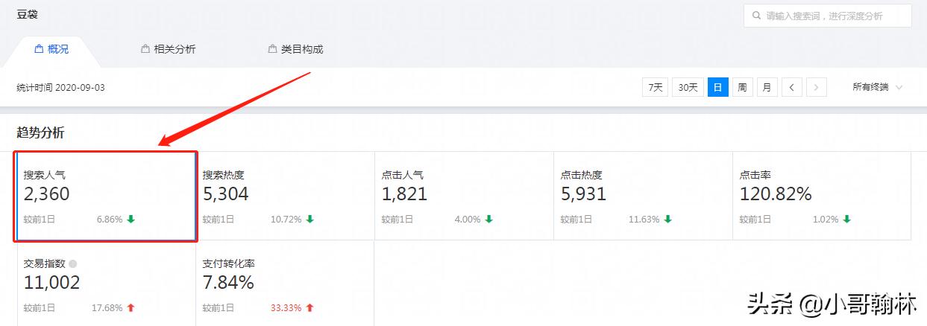Select the 日 granularity button

[x=717, y=87]
